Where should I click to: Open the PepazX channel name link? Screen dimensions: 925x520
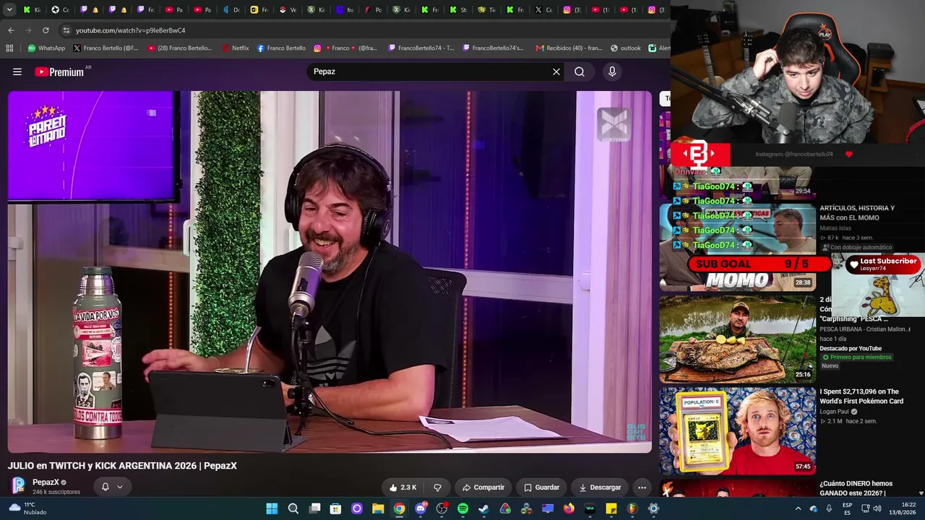tap(46, 482)
